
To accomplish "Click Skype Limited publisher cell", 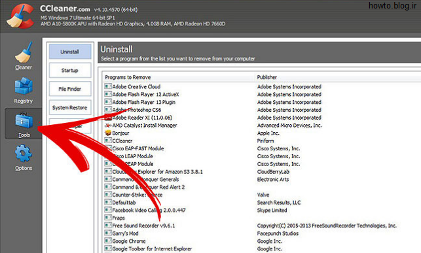I will pyautogui.click(x=272, y=211).
